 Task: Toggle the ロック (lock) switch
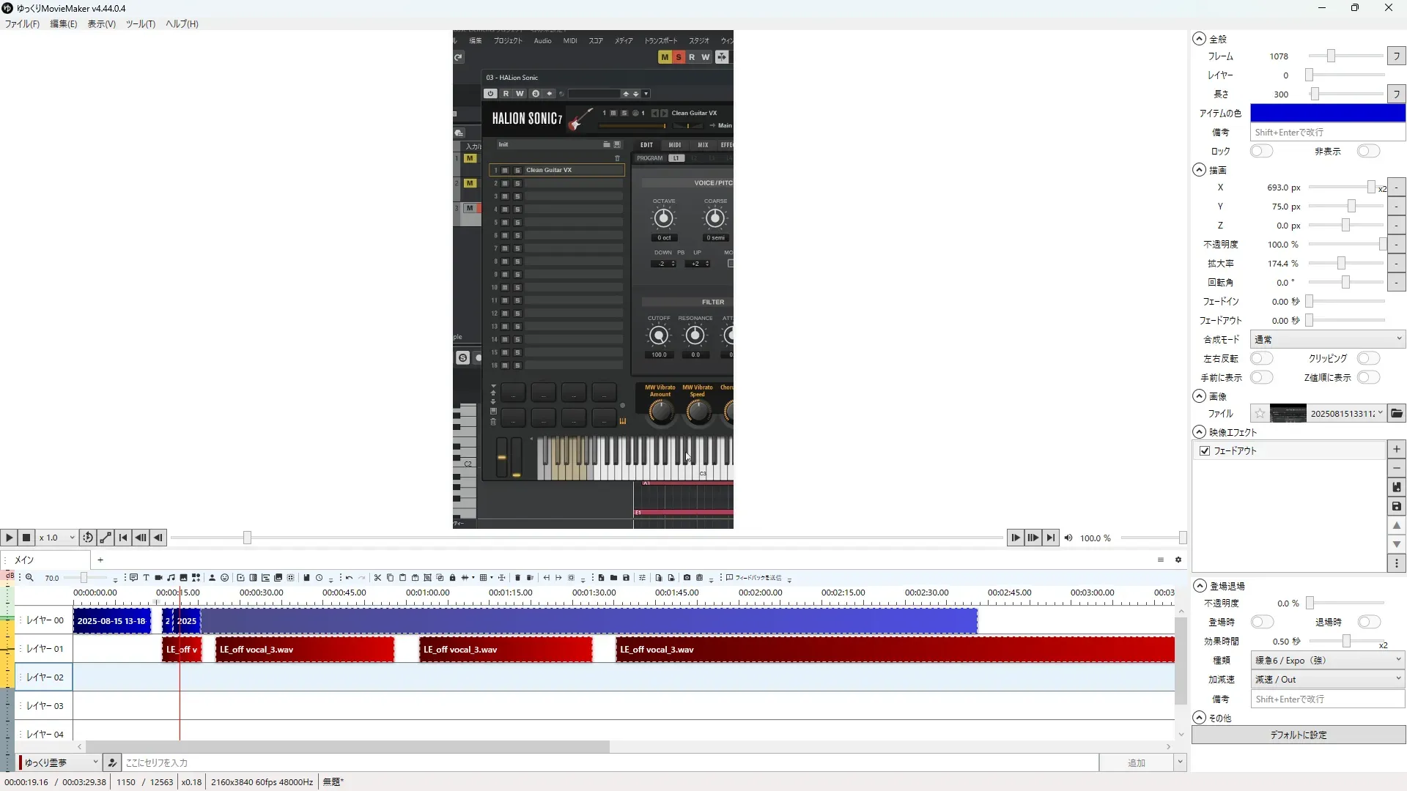click(x=1261, y=152)
